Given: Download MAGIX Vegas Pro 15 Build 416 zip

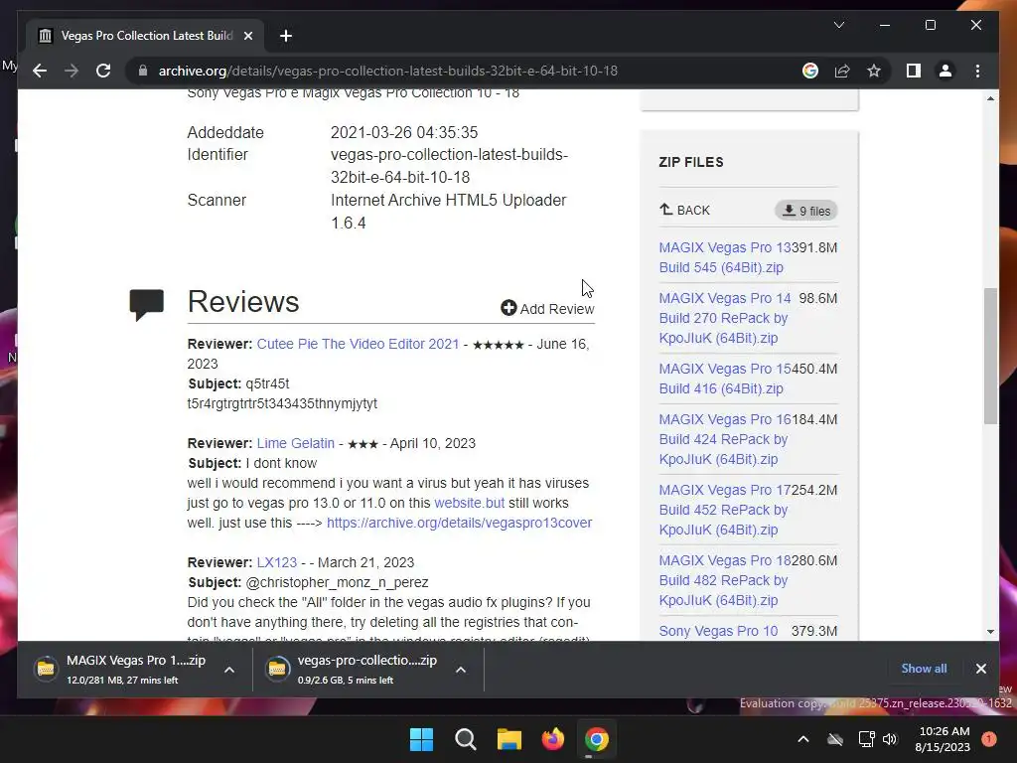Looking at the screenshot, I should [724, 379].
